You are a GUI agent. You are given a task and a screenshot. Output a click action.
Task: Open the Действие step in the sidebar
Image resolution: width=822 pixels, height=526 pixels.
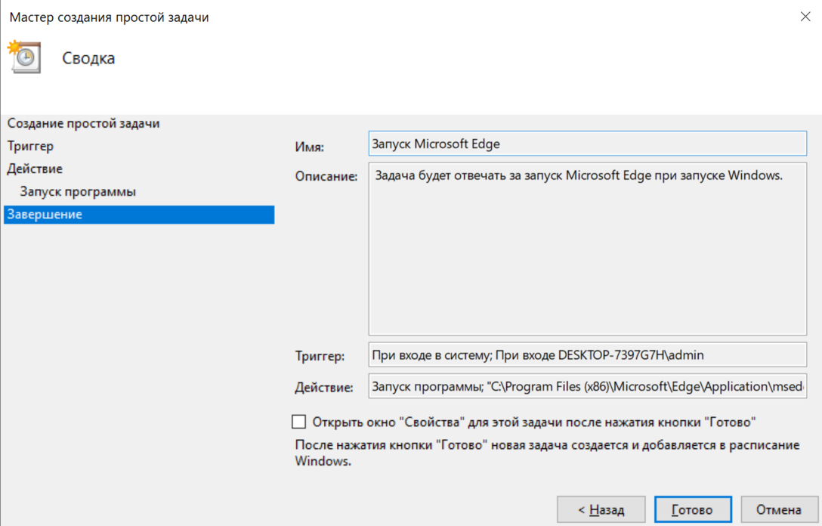pos(35,169)
